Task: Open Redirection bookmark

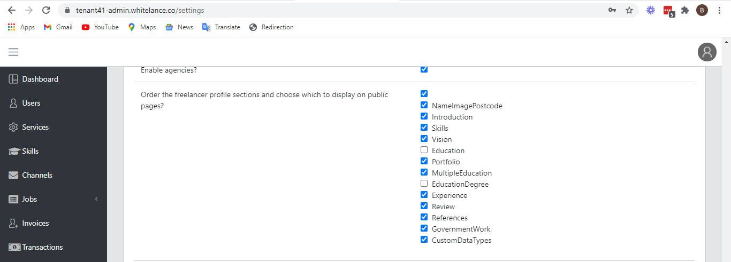Action: 271,27
